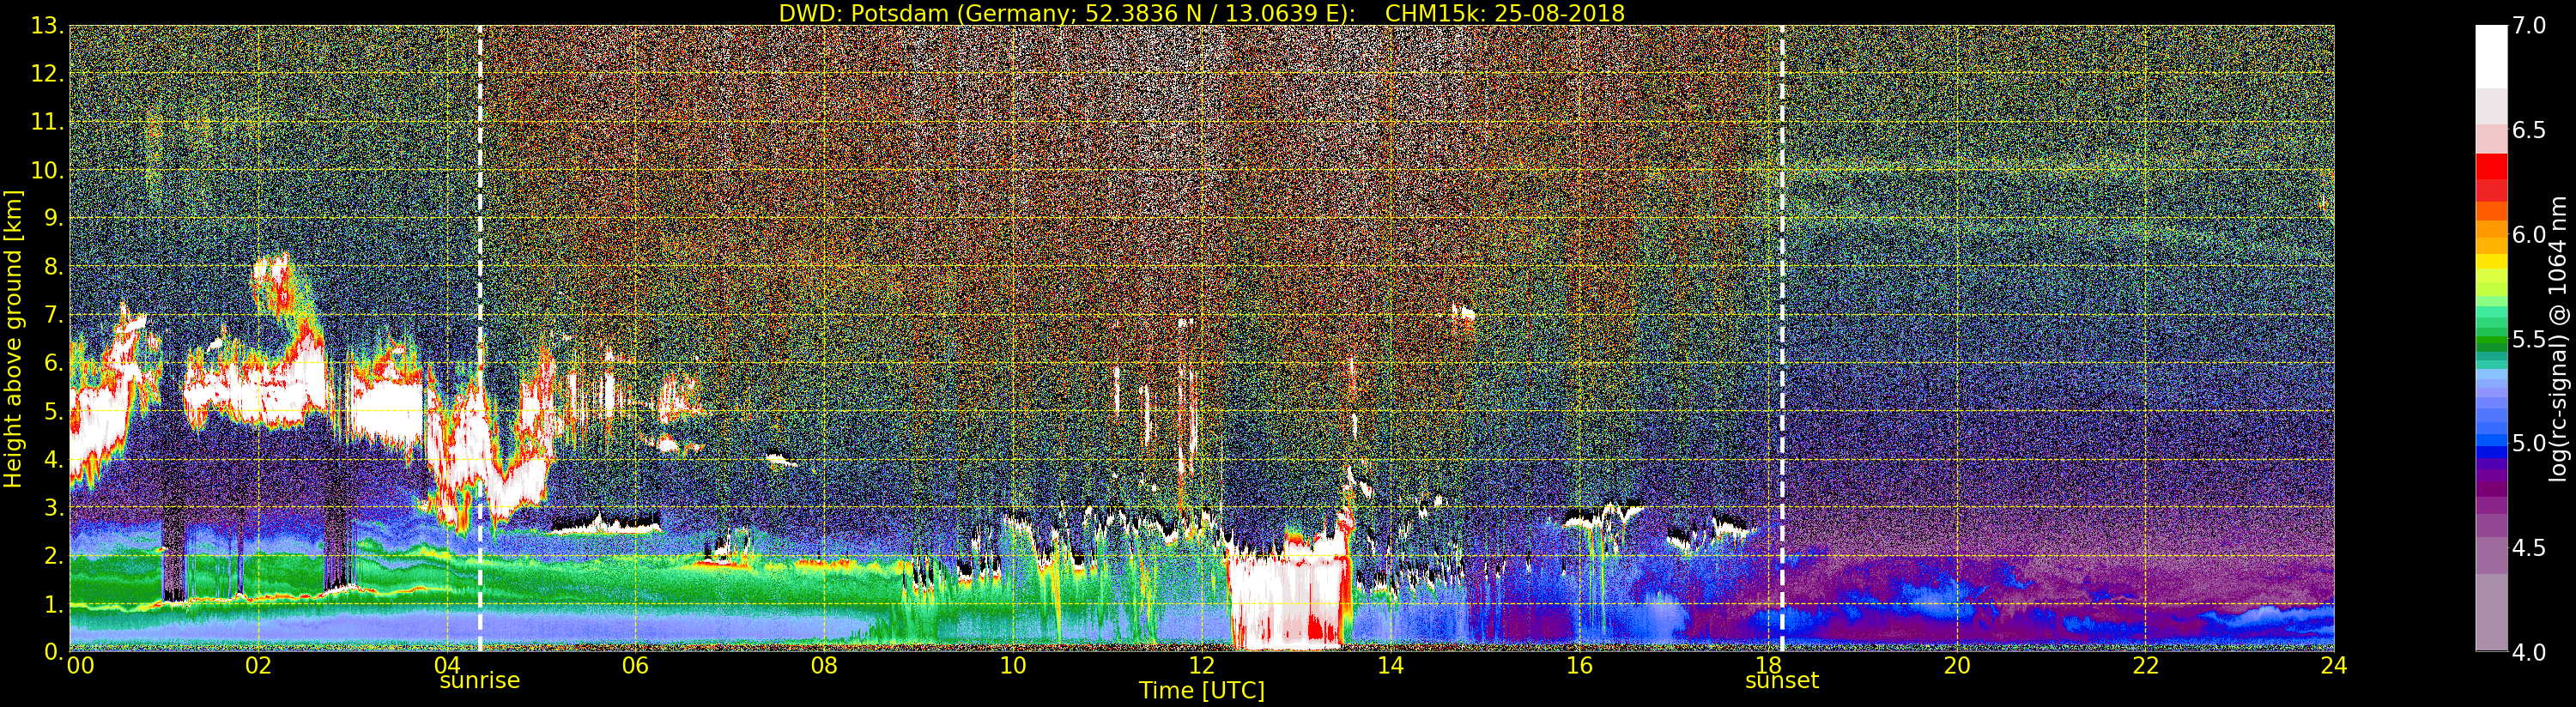Click the y-axis tick label '4.'

click(53, 459)
